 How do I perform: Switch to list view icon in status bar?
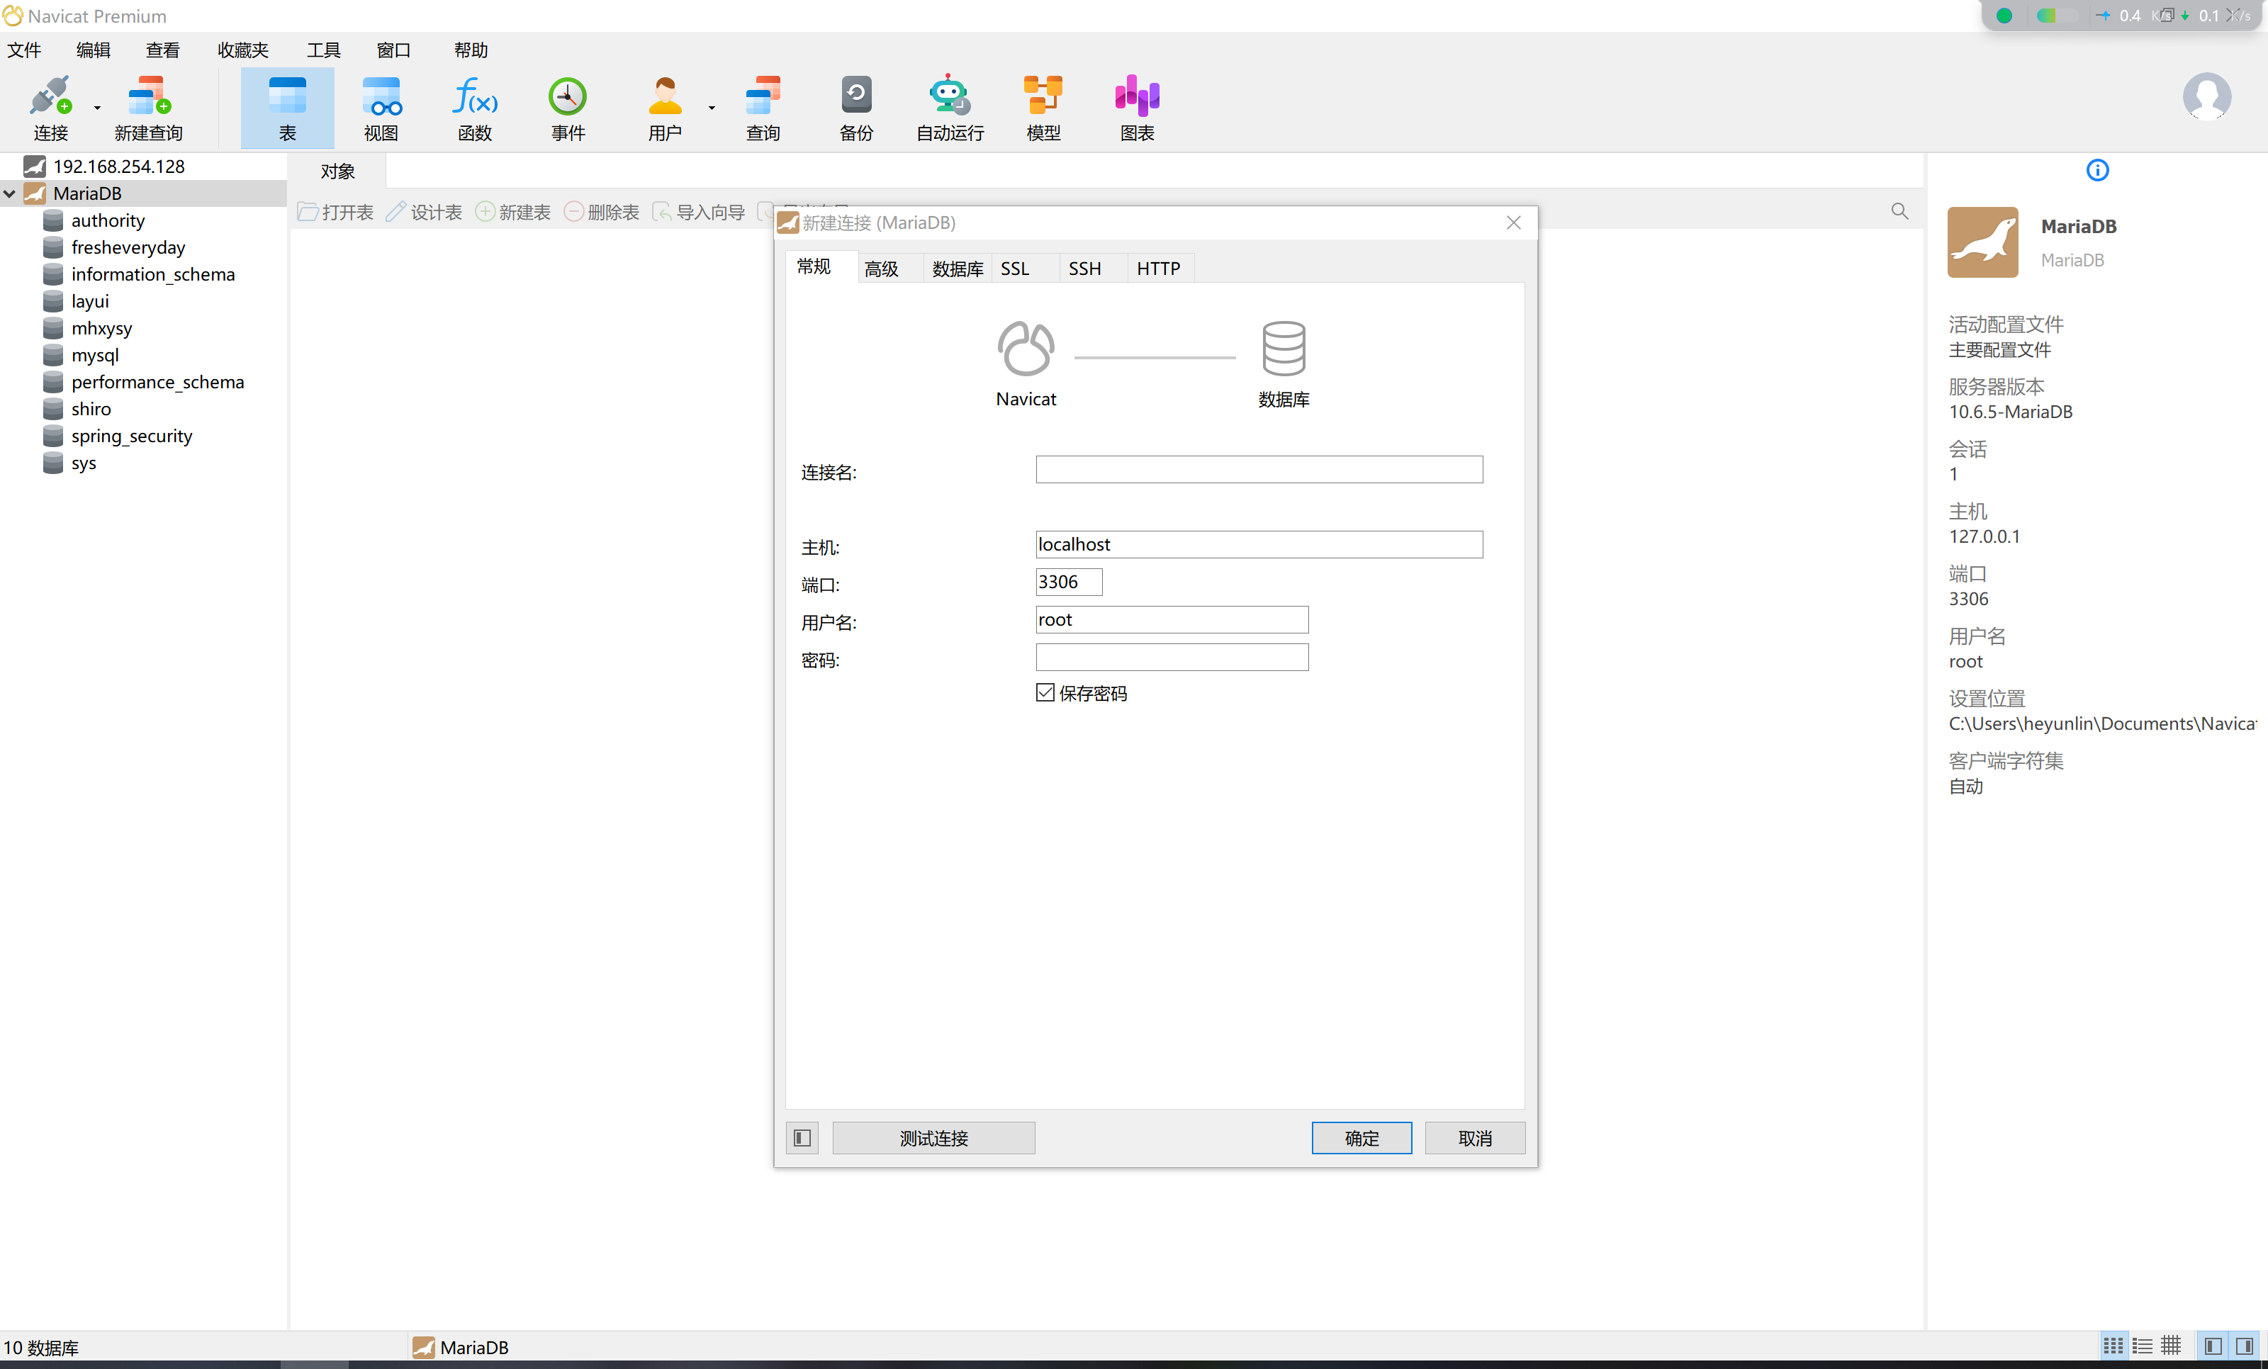point(2142,1347)
